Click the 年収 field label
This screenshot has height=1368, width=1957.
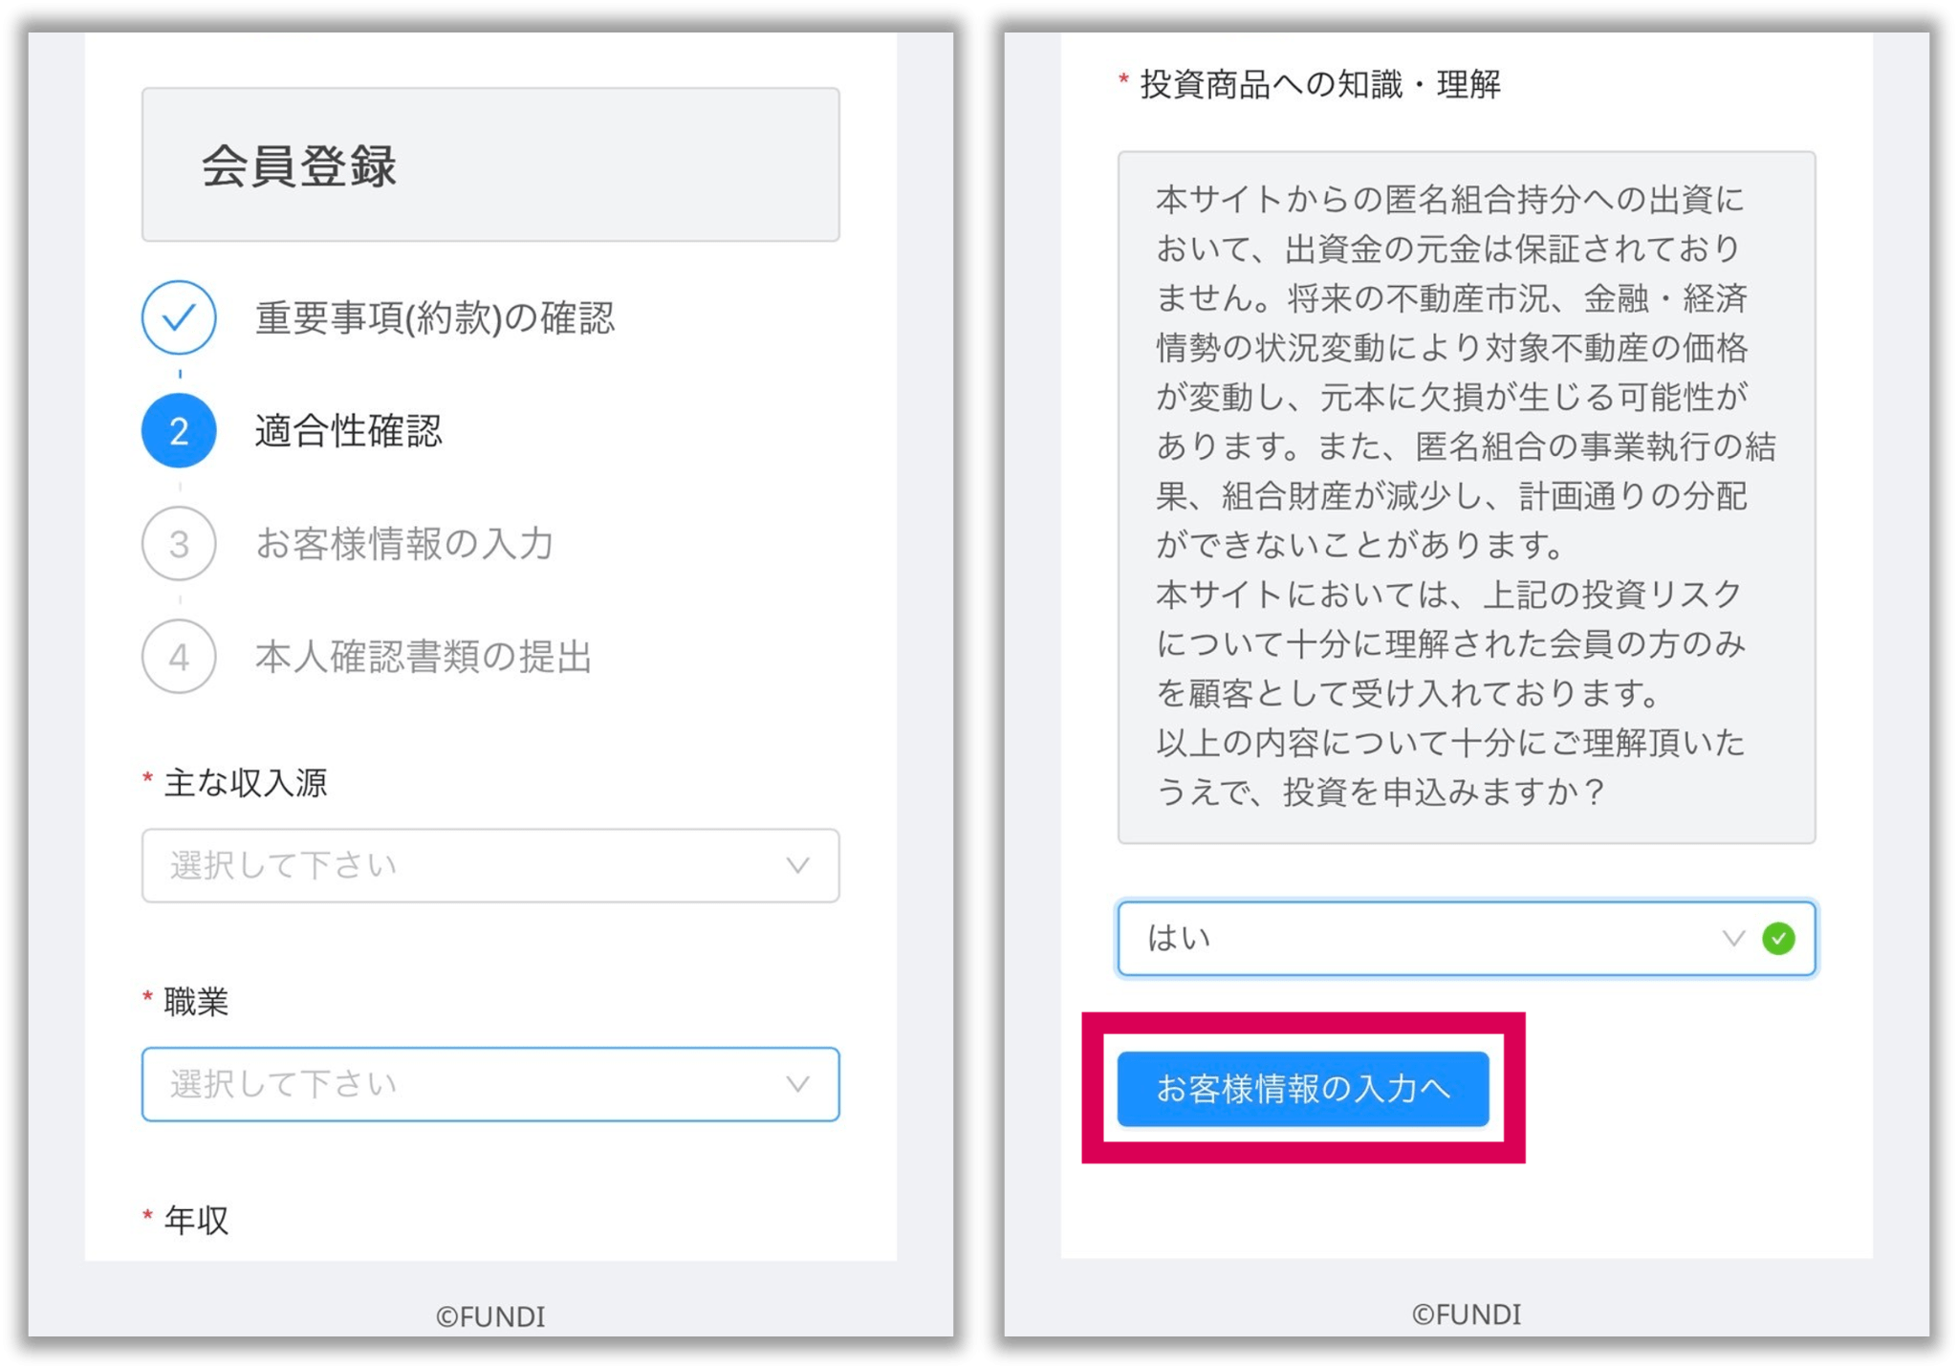(196, 1220)
